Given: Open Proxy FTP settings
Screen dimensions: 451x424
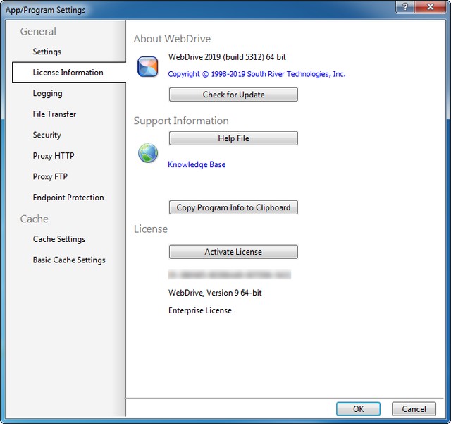Looking at the screenshot, I should click(50, 176).
